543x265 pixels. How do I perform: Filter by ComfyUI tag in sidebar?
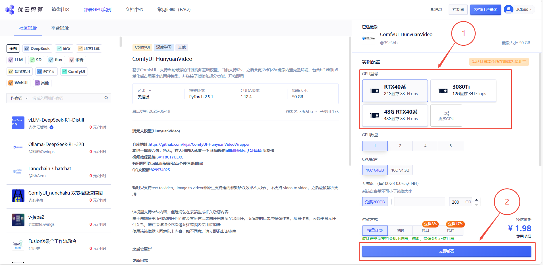pos(74,72)
